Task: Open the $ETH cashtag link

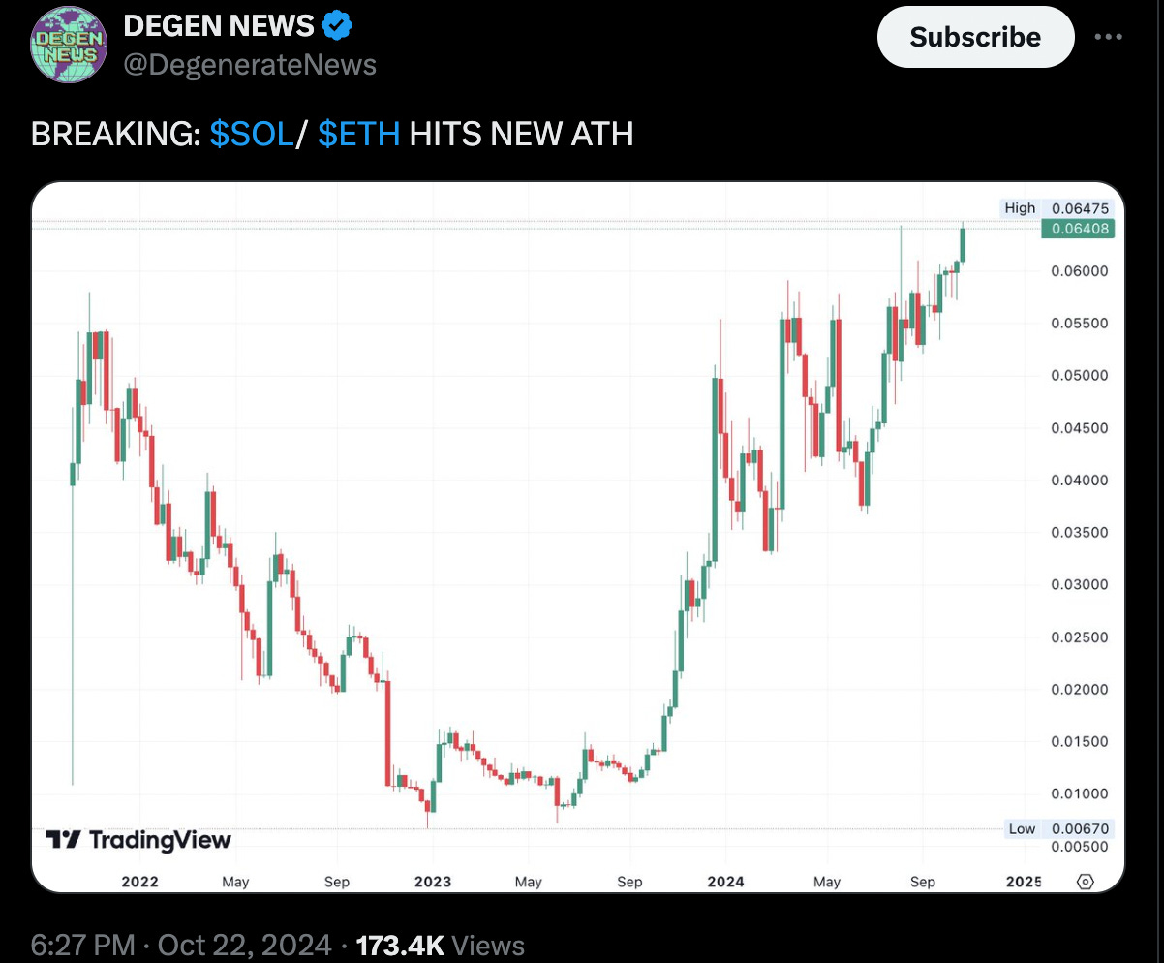Action: (358, 134)
